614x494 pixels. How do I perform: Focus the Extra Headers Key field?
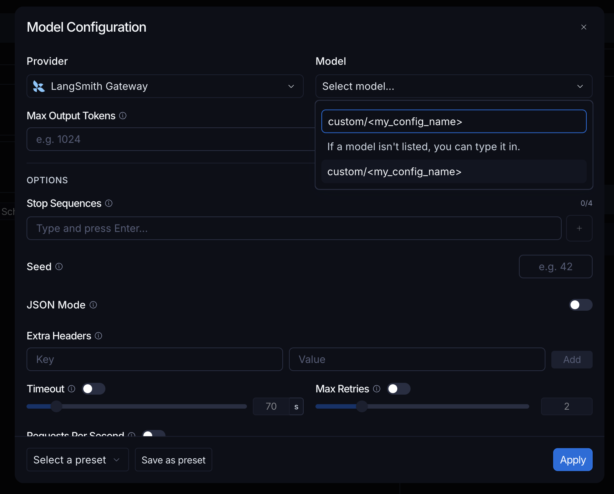click(x=155, y=359)
